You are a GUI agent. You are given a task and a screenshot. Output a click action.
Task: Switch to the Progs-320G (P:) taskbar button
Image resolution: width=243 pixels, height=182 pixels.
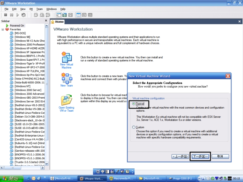point(180,178)
